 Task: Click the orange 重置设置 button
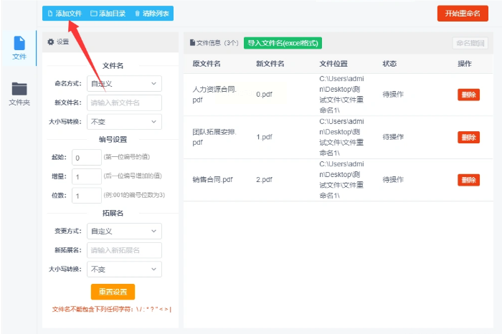[x=113, y=292]
